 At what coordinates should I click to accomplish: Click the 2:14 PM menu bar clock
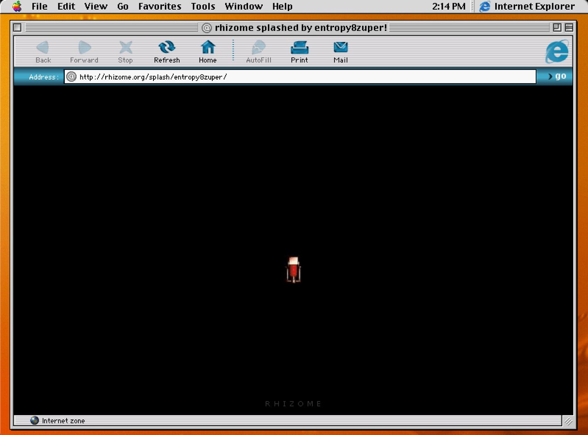click(x=449, y=6)
